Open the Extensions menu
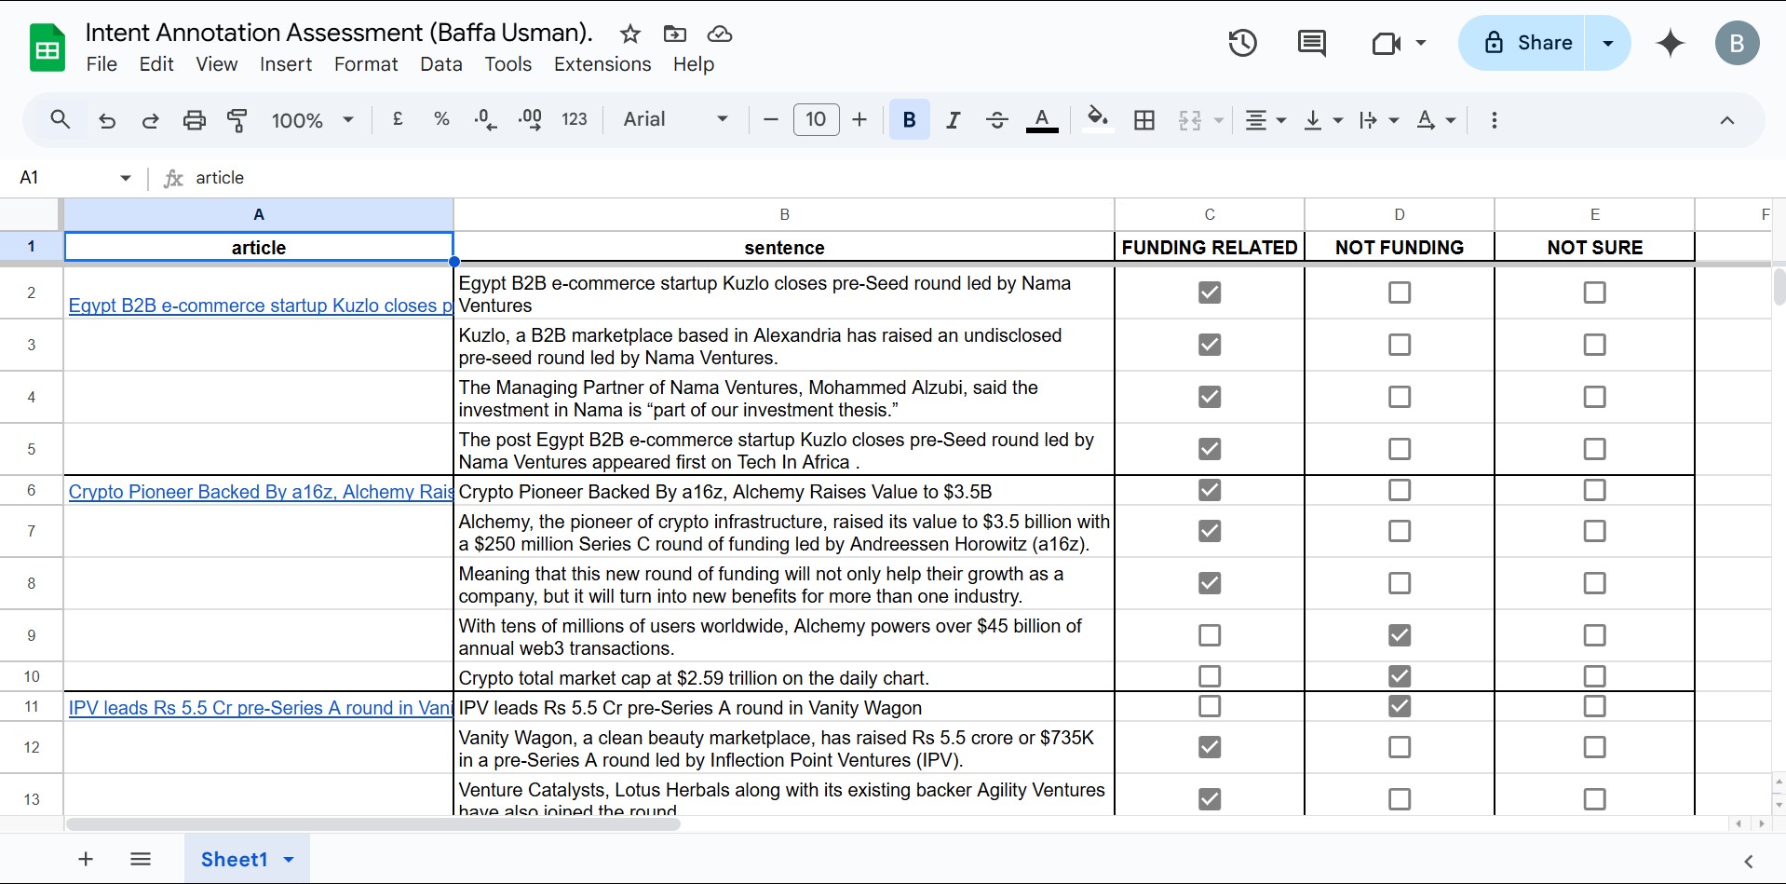 pyautogui.click(x=602, y=64)
